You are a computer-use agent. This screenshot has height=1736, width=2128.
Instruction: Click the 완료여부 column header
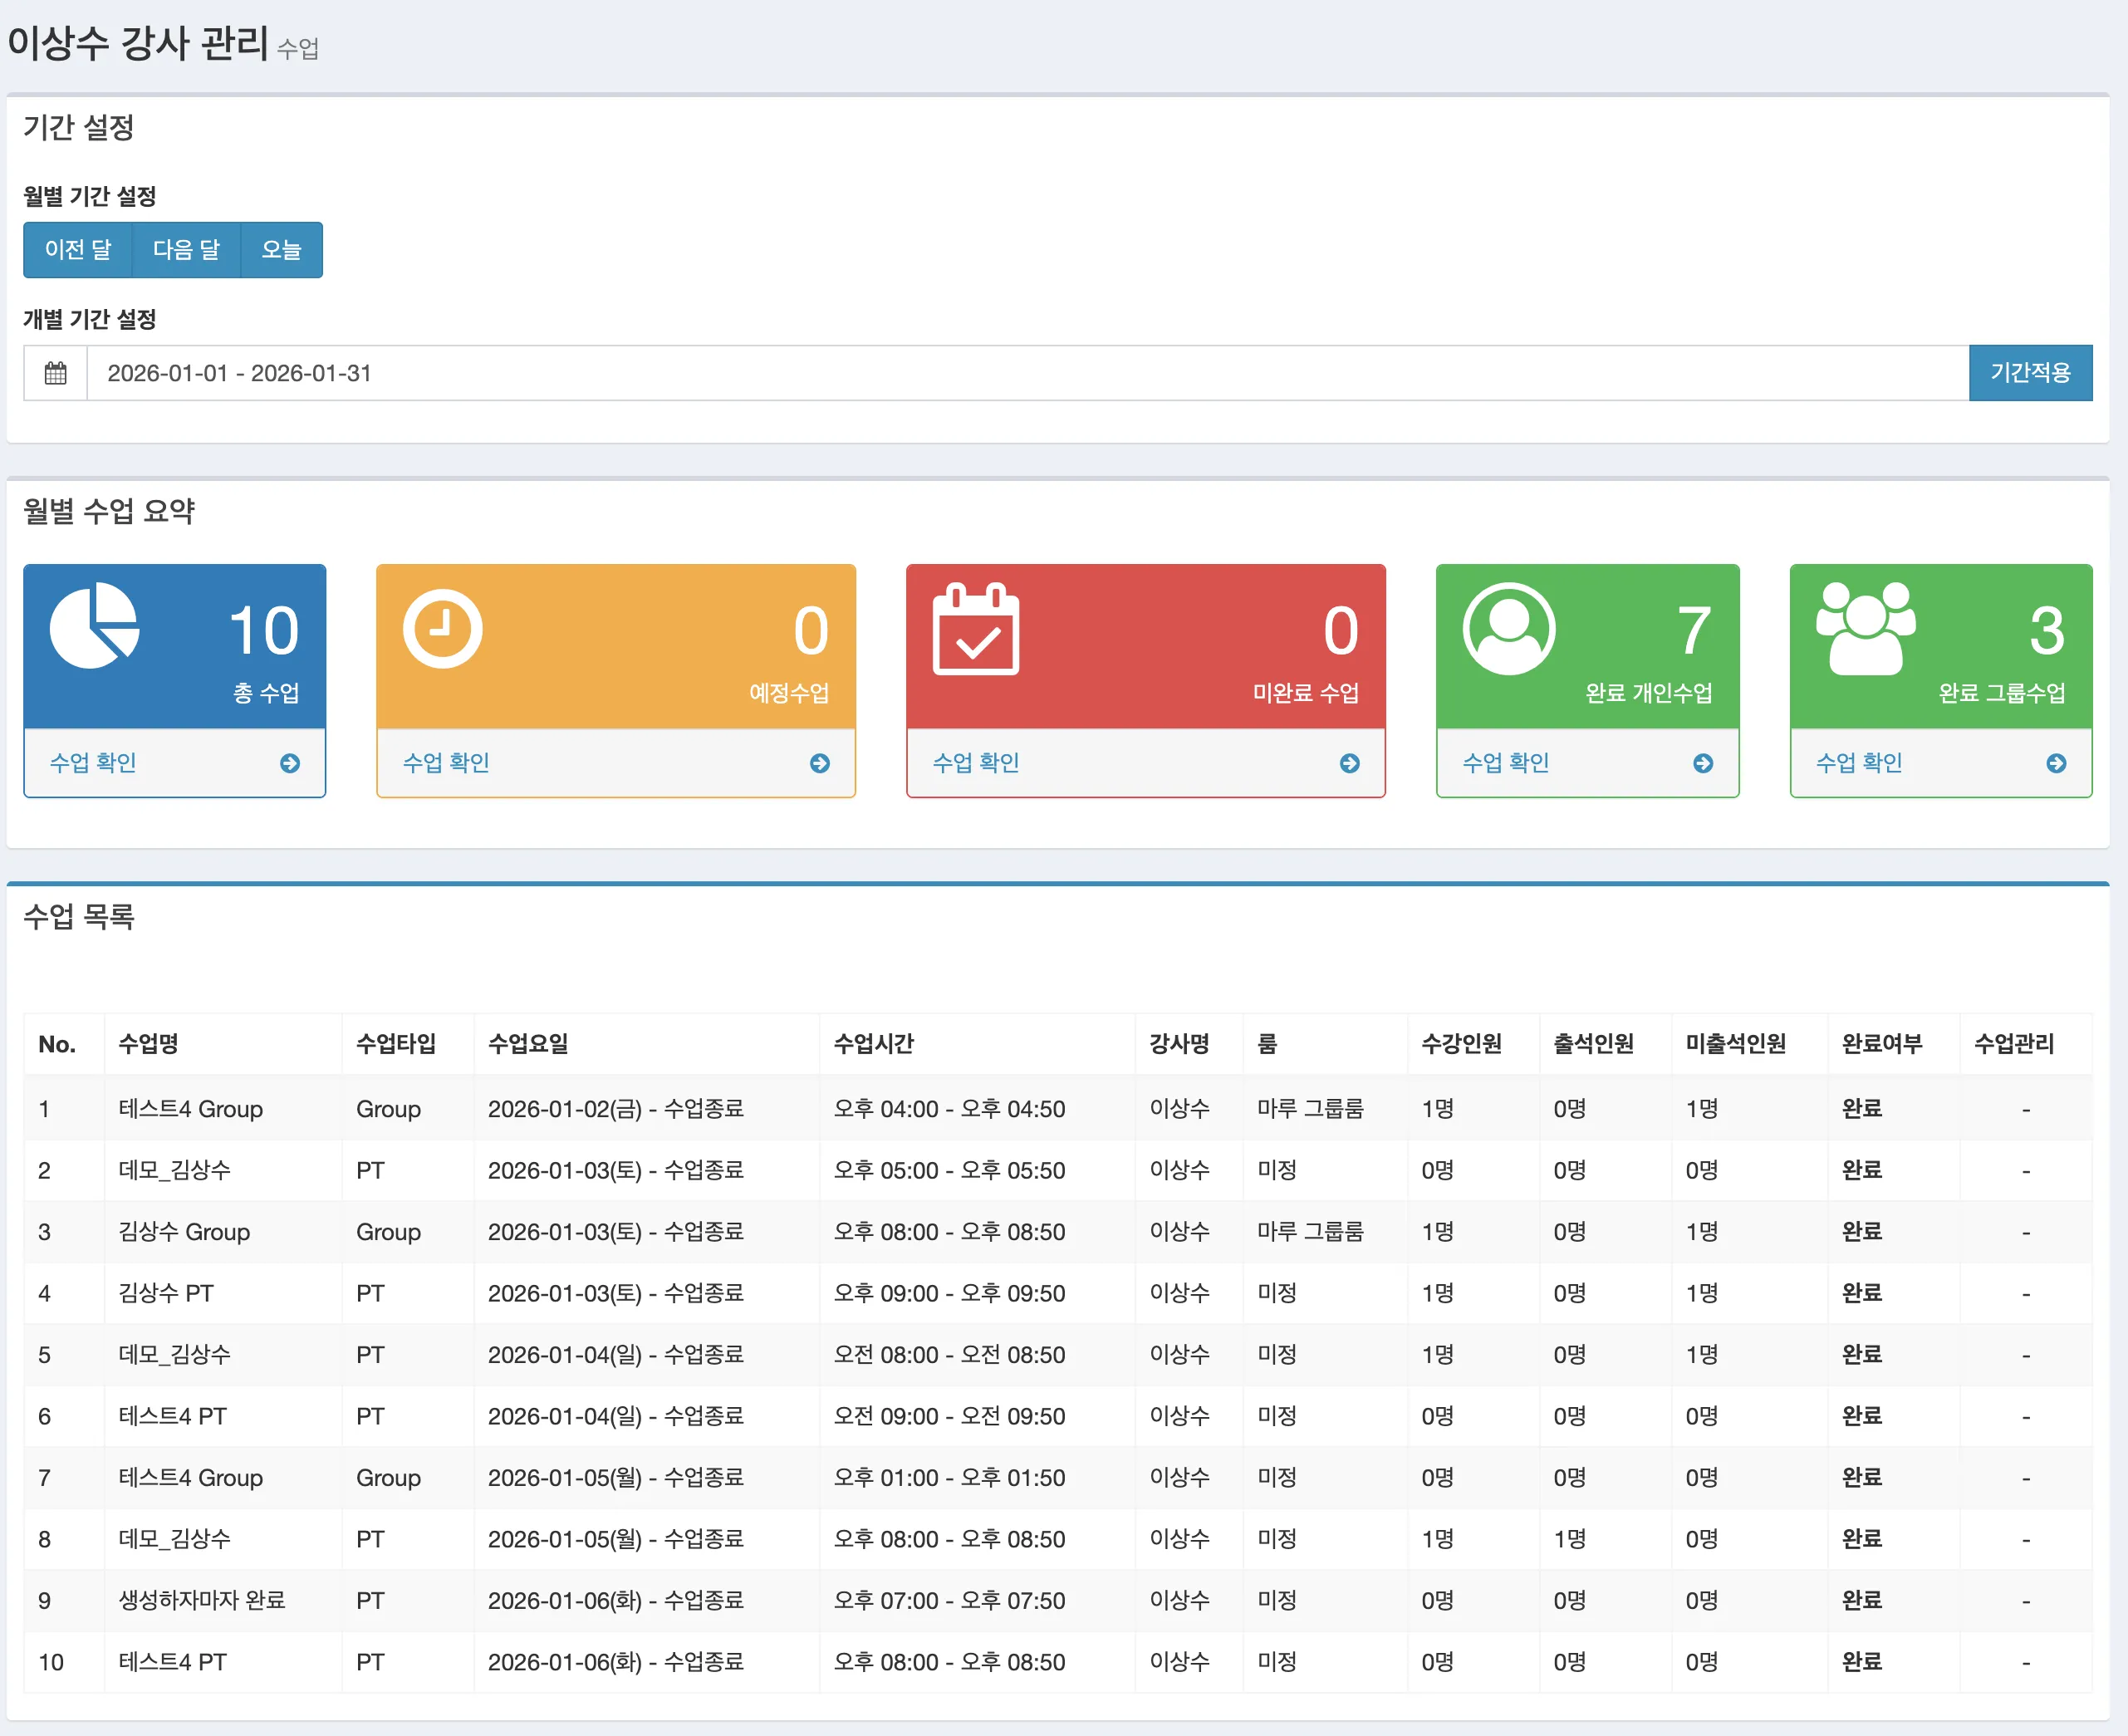[1881, 1044]
